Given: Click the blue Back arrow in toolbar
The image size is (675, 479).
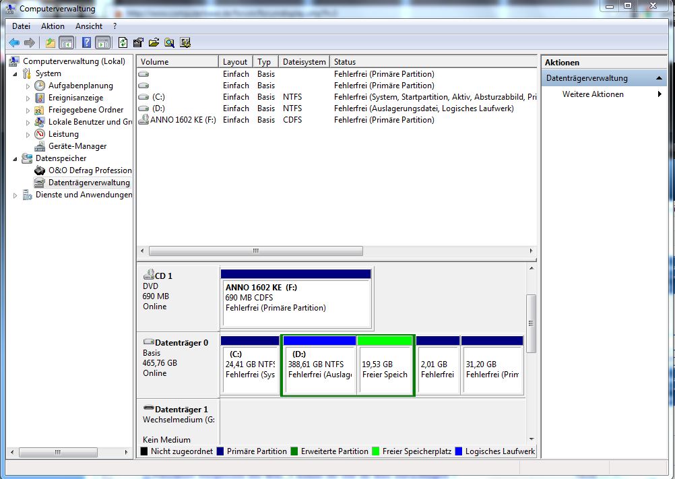Looking at the screenshot, I should click(14, 42).
